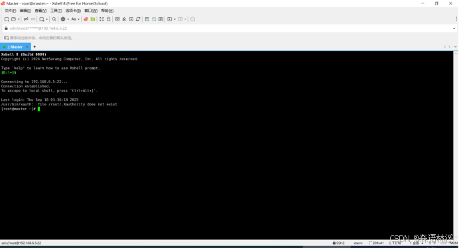
Task: Click the ssh://root address input field
Action: [229, 28]
